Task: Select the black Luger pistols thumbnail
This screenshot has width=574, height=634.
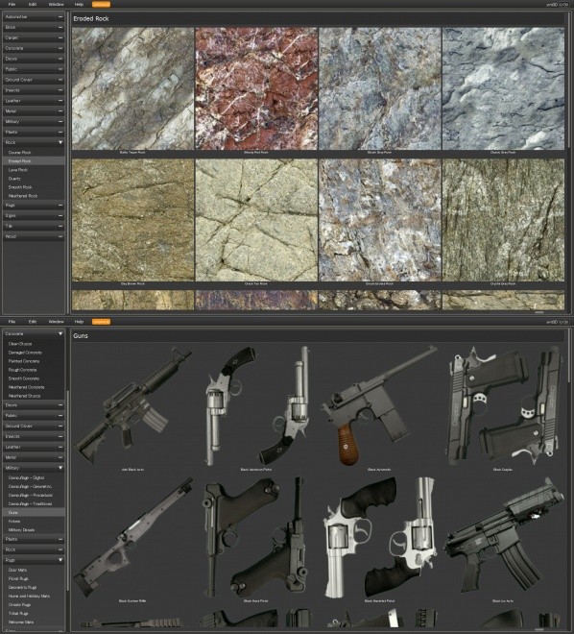Action: pos(256,537)
